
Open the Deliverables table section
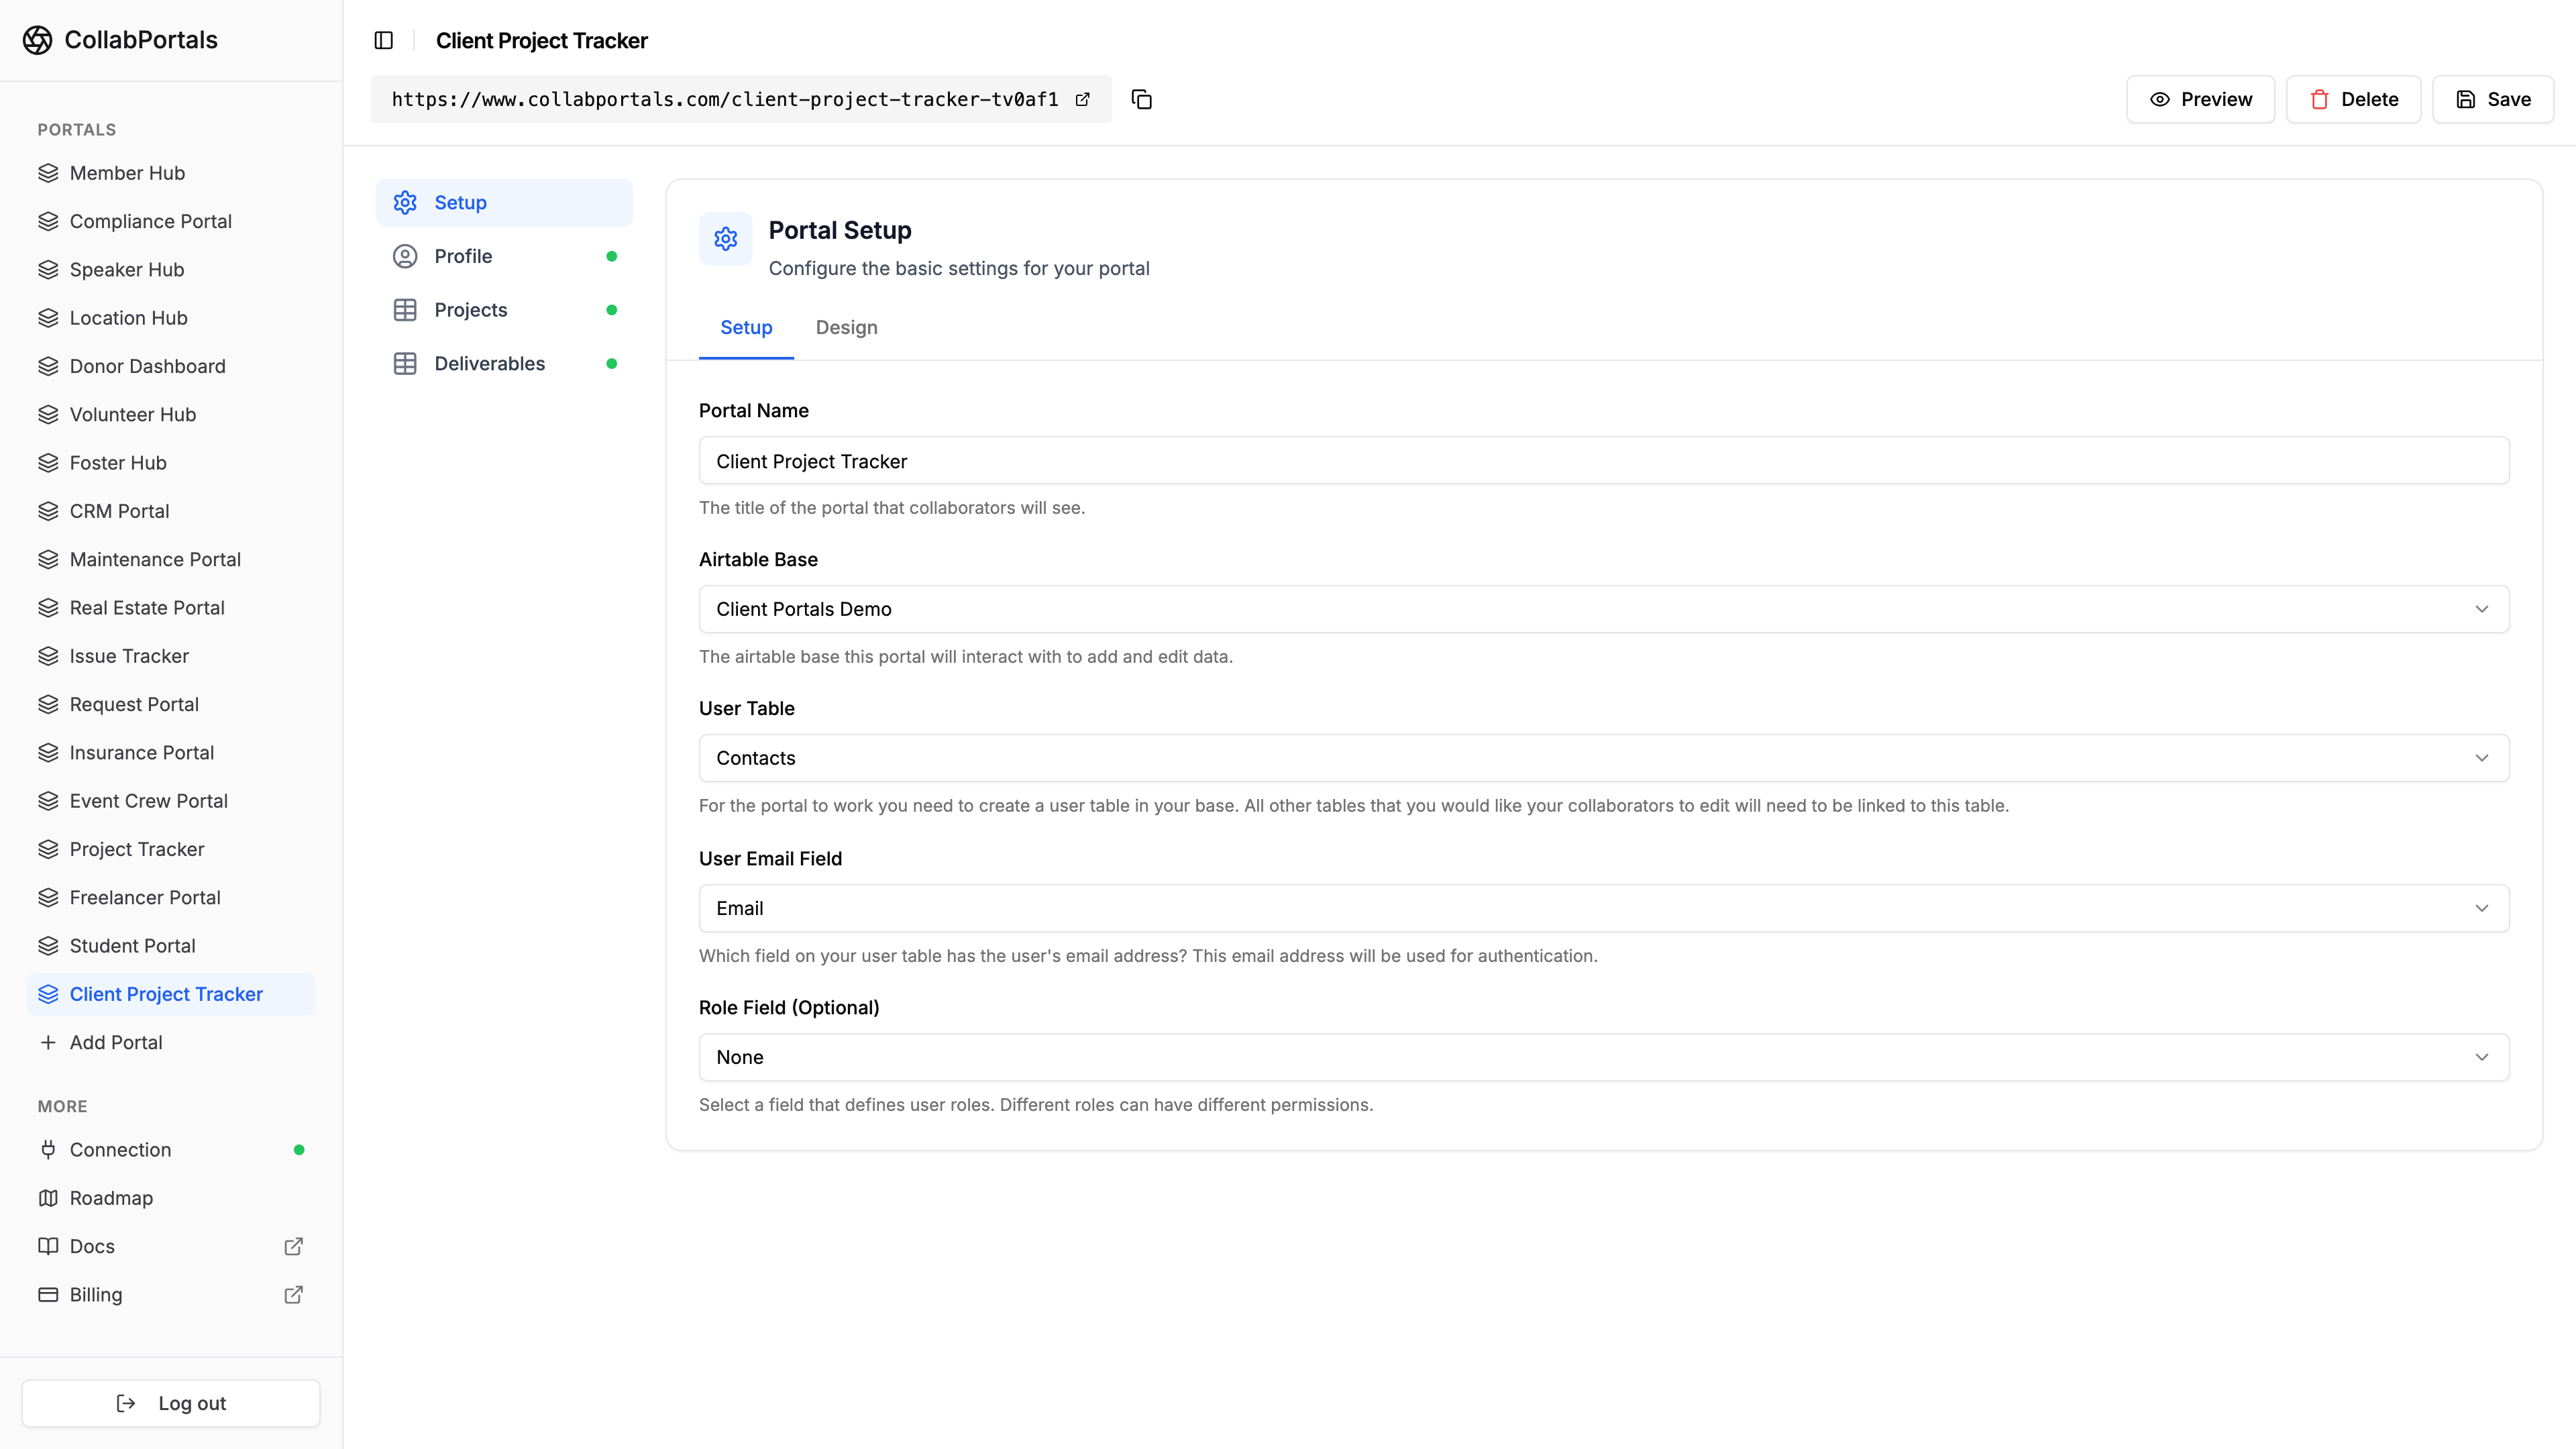tap(489, 364)
